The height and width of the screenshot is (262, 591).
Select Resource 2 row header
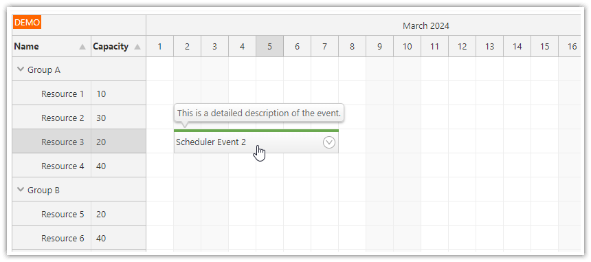pyautogui.click(x=52, y=118)
